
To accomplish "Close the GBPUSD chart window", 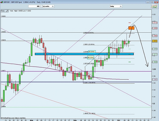I will [x=156, y=2].
